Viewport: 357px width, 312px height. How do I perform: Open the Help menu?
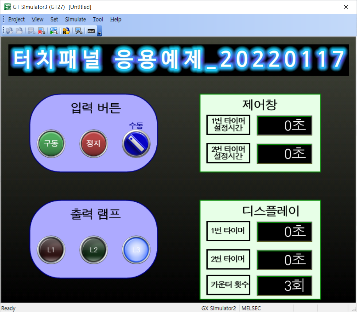116,19
